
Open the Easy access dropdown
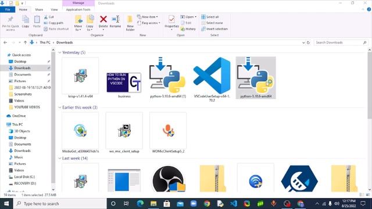(149, 23)
